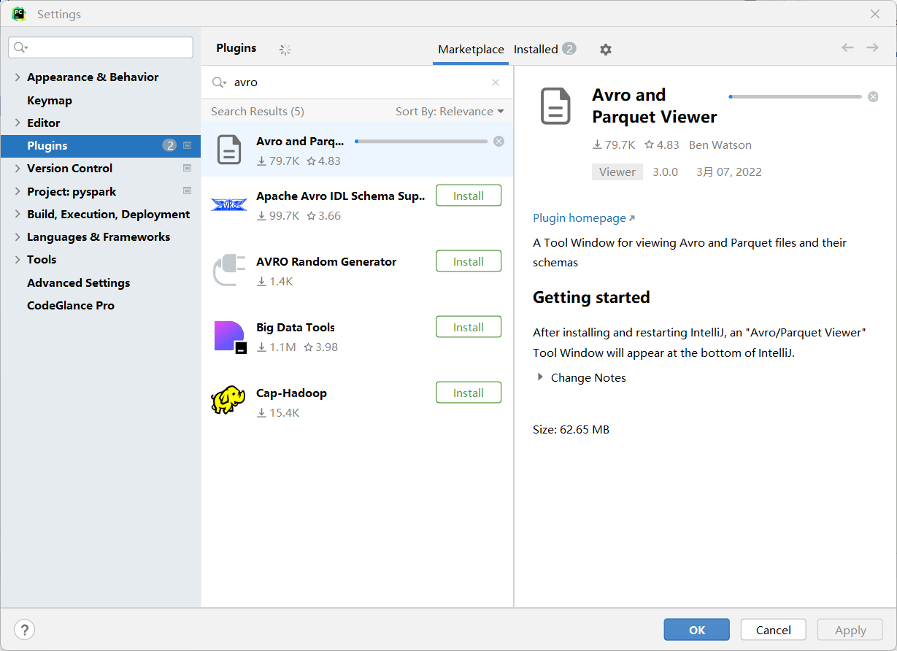897x651 pixels.
Task: Click the Installed tab count badge
Action: tap(569, 49)
